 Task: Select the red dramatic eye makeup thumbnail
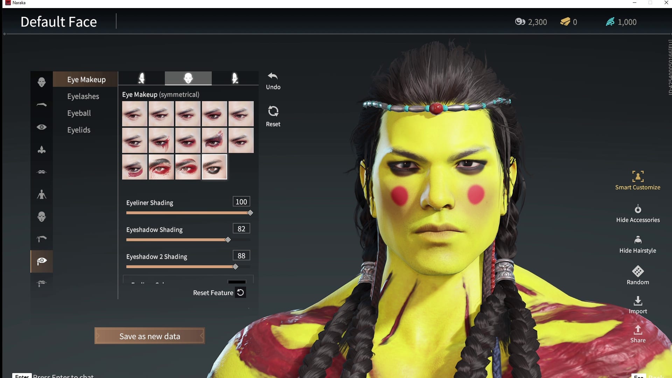click(187, 167)
